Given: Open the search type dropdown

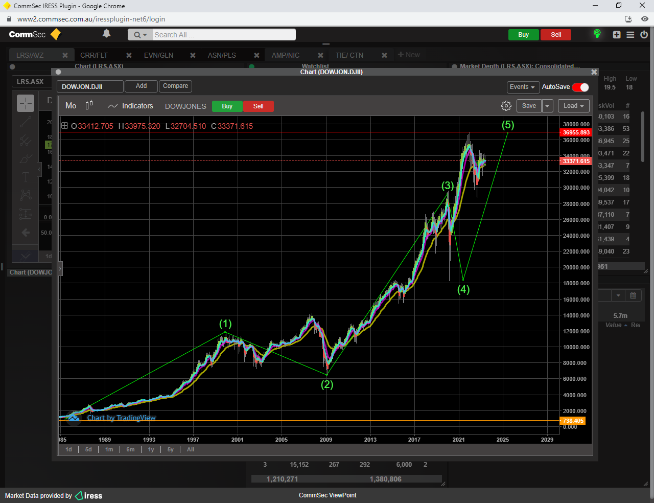Looking at the screenshot, I should [x=140, y=35].
